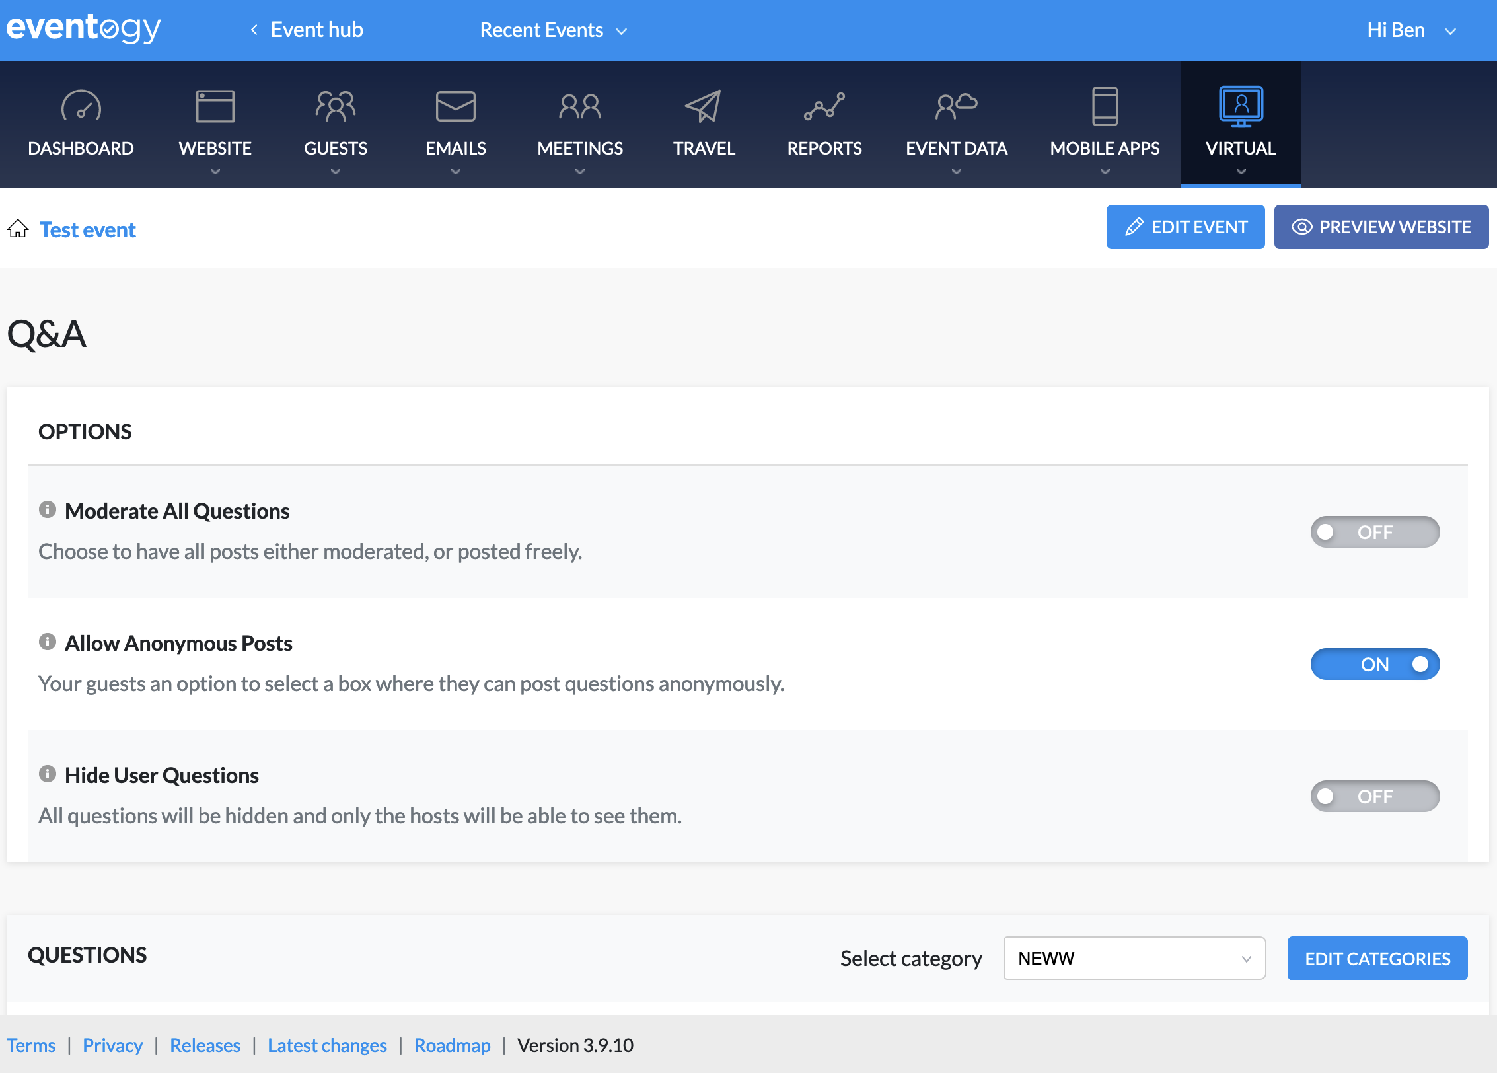Click the Emails envelope icon
Viewport: 1497px width, 1073px height.
coord(455,106)
